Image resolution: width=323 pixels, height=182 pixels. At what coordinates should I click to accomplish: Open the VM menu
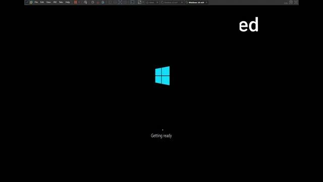55,2
